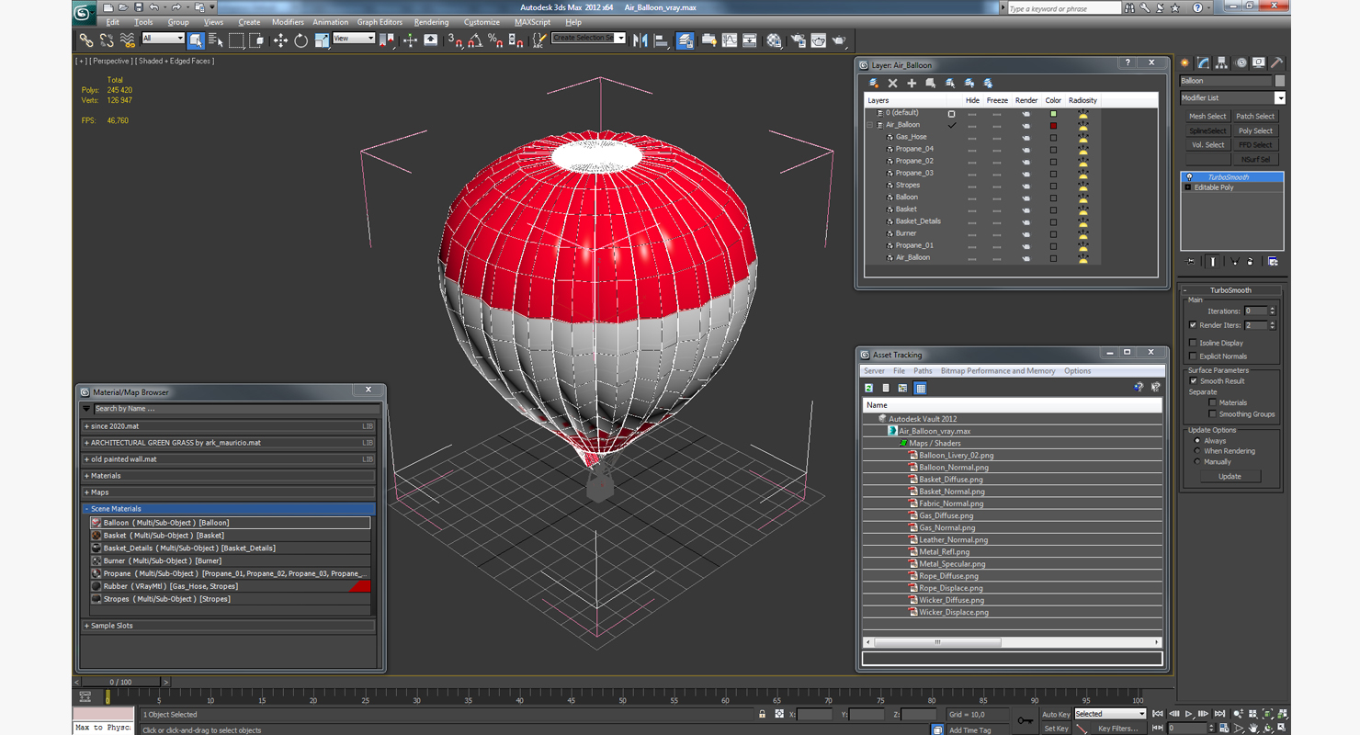Collapse Air_Balloon layer tree node
This screenshot has width=1360, height=735.
(x=871, y=125)
